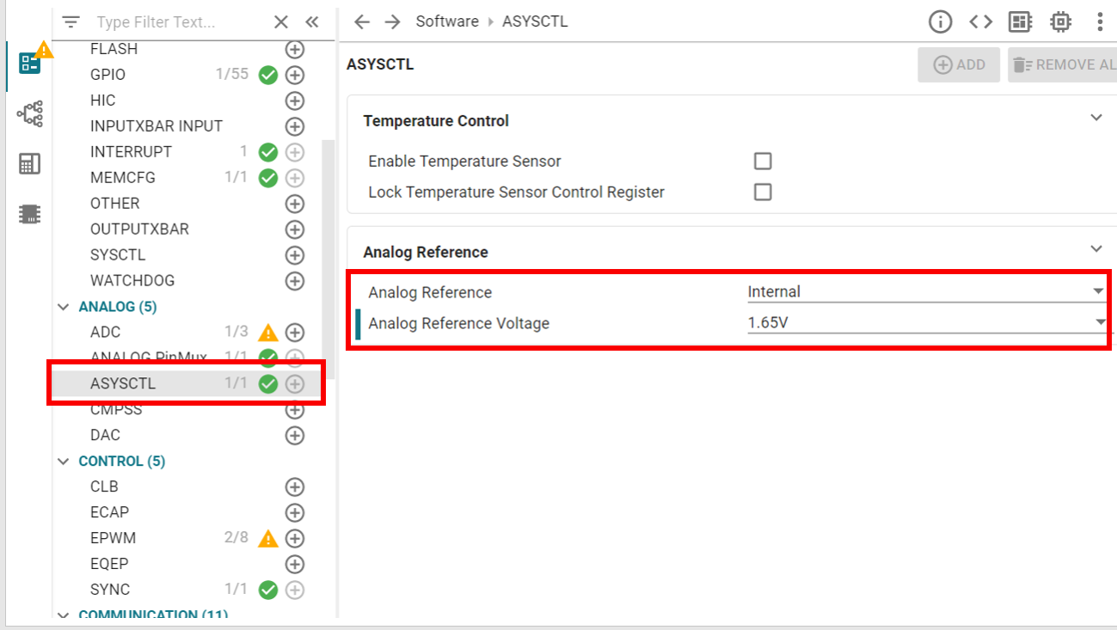This screenshot has width=1117, height=630.
Task: Collapse the sidebar with double chevron
Action: point(312,22)
